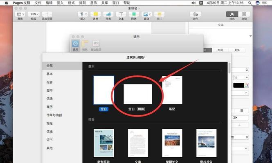
Task: Insert a shape with the 形状 icon
Action: point(134,14)
